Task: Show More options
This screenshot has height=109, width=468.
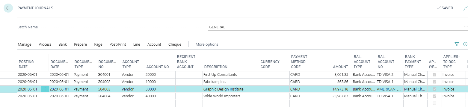Action: [x=207, y=44]
